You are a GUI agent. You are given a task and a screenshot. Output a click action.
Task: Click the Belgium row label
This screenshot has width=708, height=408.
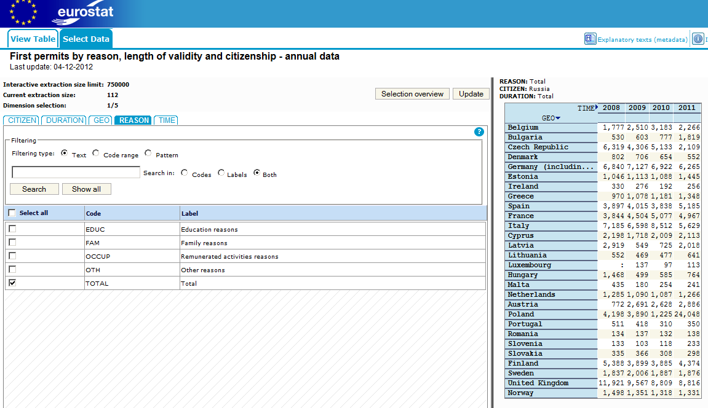click(x=523, y=128)
